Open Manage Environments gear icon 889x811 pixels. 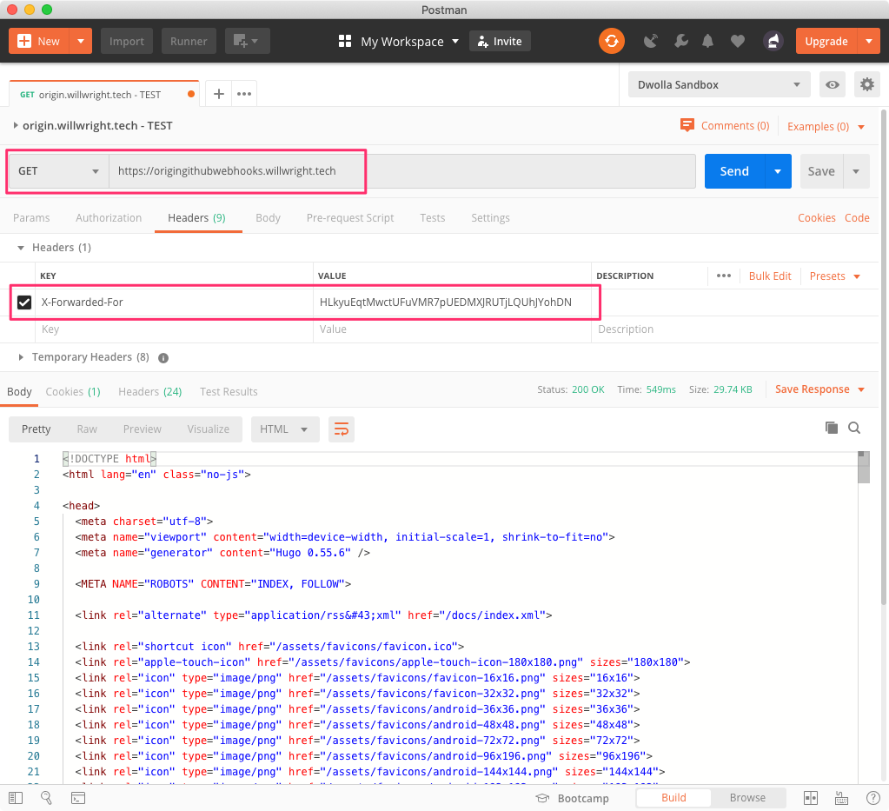[867, 84]
